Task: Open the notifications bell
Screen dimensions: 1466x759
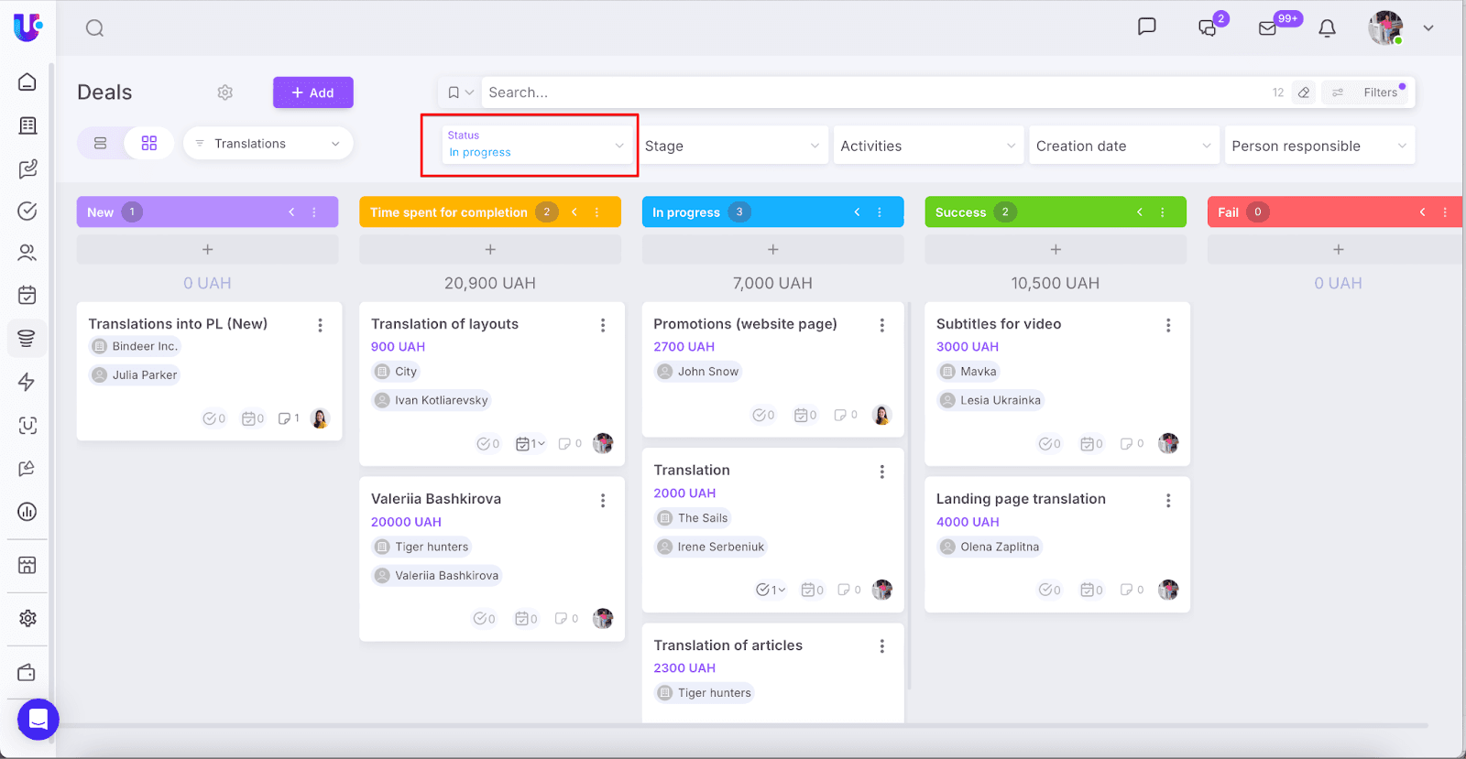Action: click(1327, 28)
